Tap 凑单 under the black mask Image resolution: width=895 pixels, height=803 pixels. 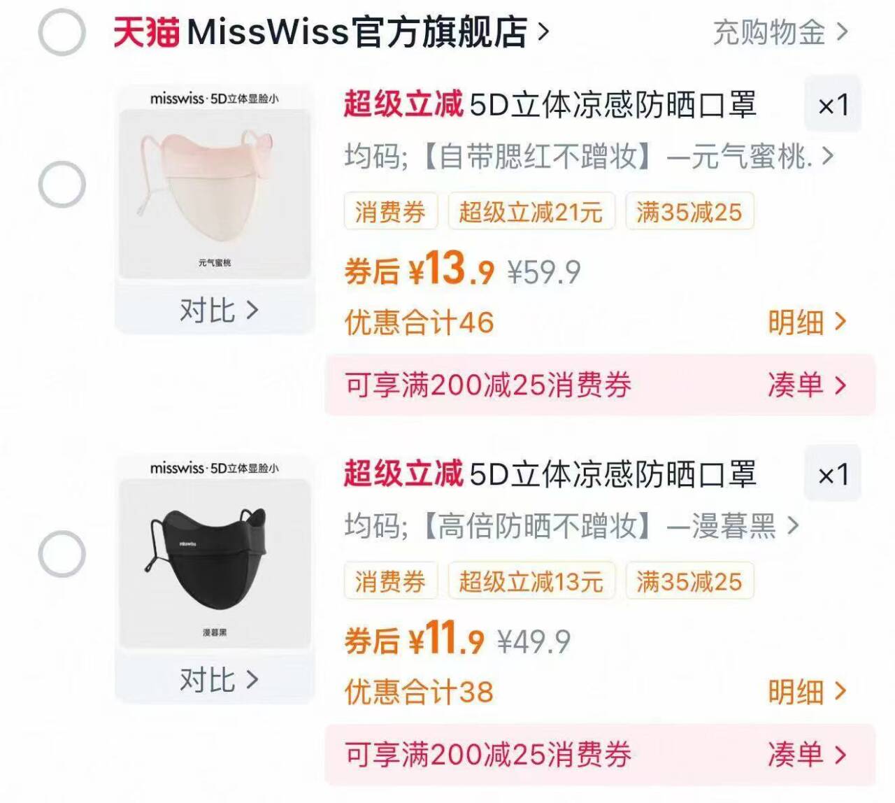(808, 754)
